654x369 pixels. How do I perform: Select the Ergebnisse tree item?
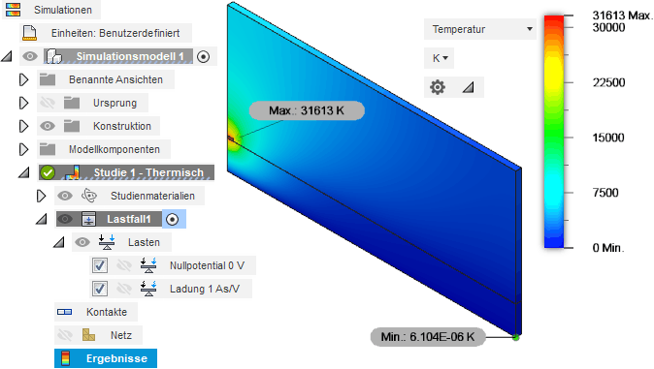point(106,358)
